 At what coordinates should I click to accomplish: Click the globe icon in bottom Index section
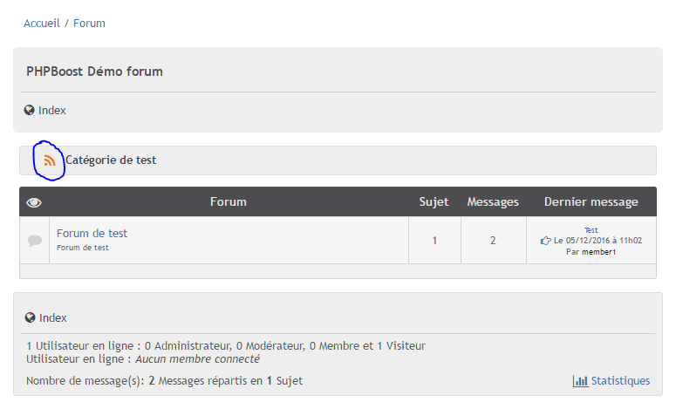(31, 318)
